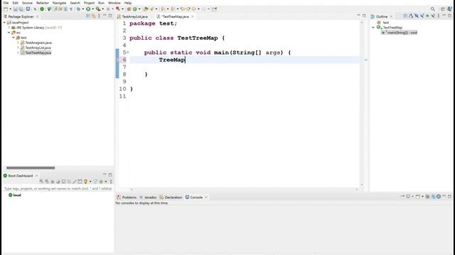Open the Source menu

click(27, 3)
